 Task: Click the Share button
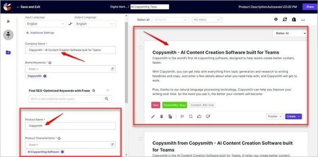310,7
